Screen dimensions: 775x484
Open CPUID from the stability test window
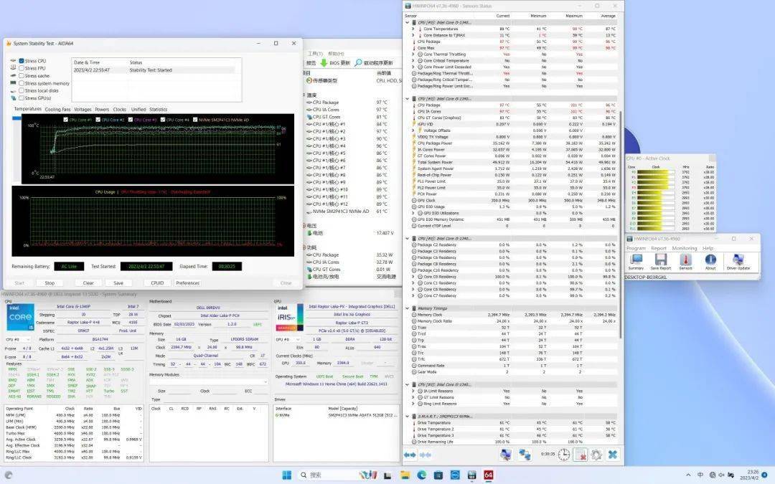pos(157,283)
